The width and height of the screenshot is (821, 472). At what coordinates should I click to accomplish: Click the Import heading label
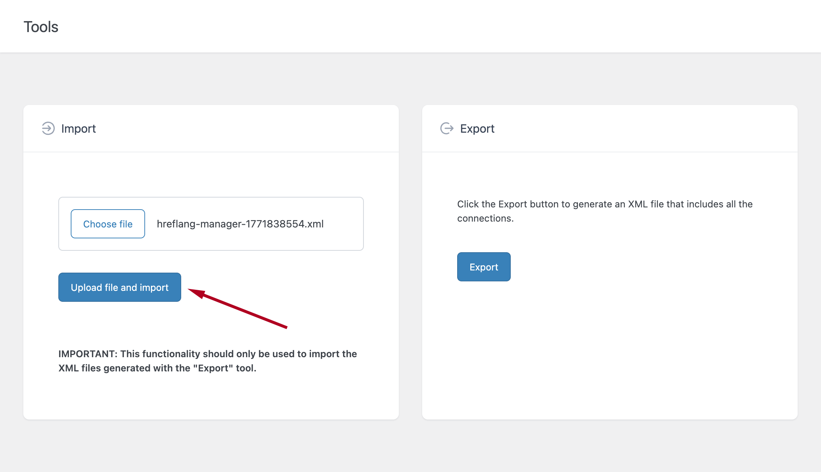point(79,128)
